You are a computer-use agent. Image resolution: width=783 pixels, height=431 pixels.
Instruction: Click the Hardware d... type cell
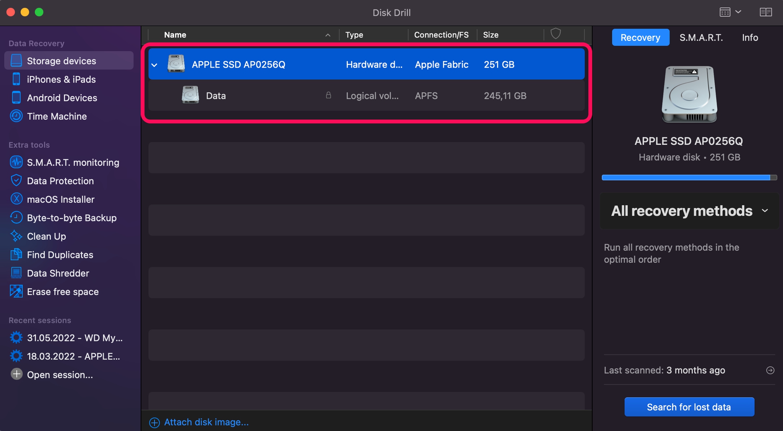point(374,65)
